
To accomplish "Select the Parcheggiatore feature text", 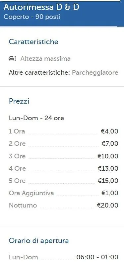I will [x=95, y=73].
